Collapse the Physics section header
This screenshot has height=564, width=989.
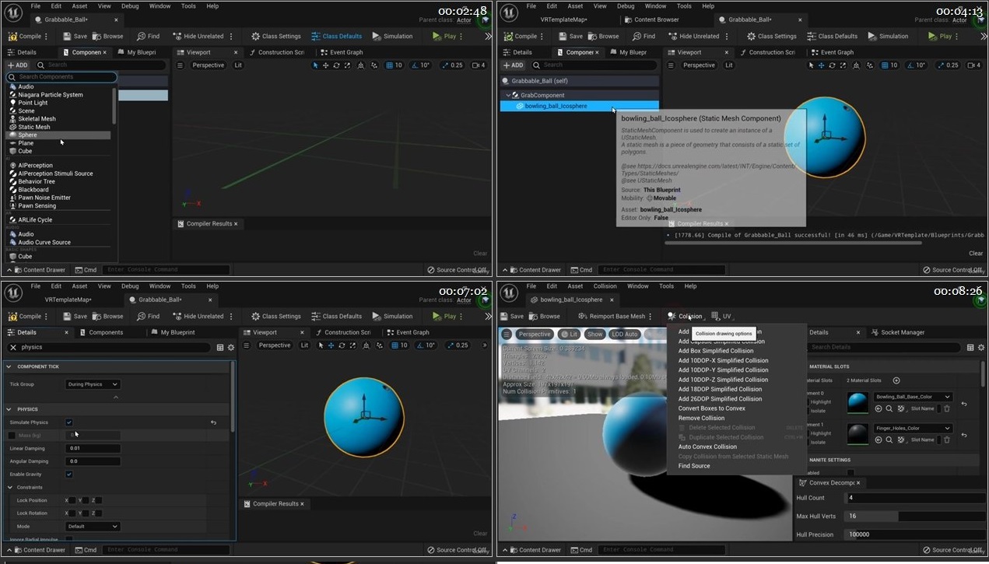[9, 409]
